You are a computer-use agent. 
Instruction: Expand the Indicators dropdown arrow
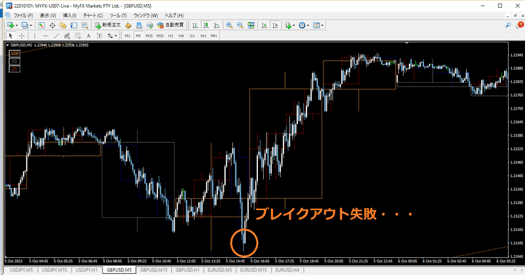click(x=293, y=25)
